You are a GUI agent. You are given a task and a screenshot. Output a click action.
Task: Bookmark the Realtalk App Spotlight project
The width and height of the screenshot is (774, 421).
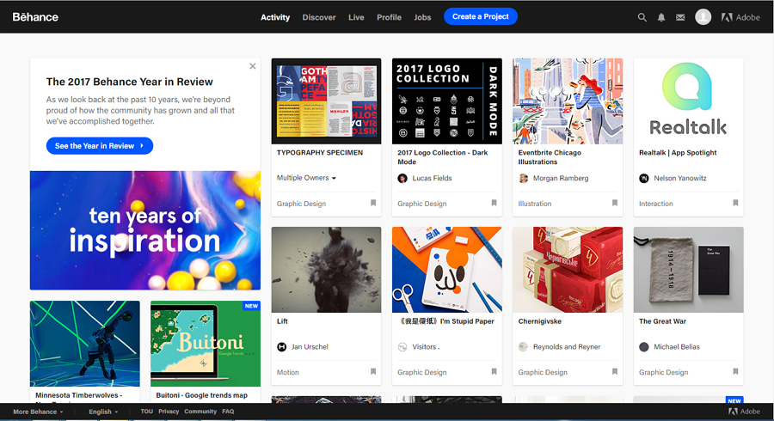click(735, 204)
